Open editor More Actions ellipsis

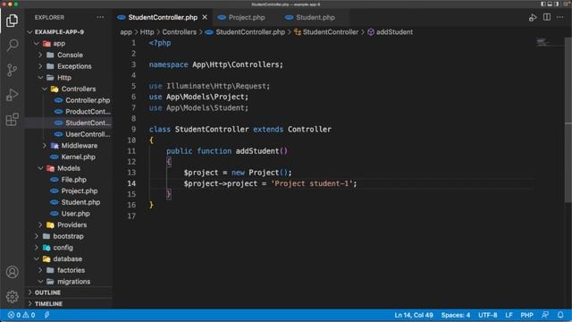pyautogui.click(x=560, y=17)
